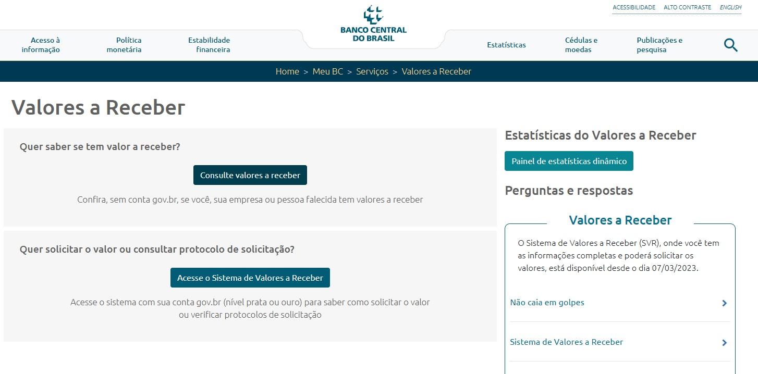
Task: Toggle the 'Alto Contraste' option
Action: click(x=687, y=7)
